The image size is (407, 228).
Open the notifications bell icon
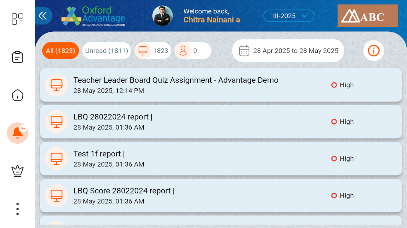(17, 133)
